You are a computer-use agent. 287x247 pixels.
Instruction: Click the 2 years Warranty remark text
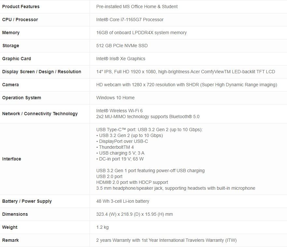(x=166, y=240)
